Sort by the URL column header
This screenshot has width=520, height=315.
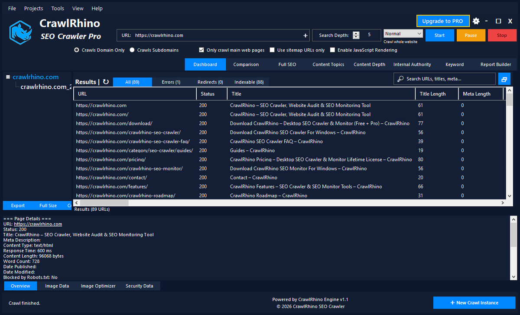pyautogui.click(x=135, y=93)
